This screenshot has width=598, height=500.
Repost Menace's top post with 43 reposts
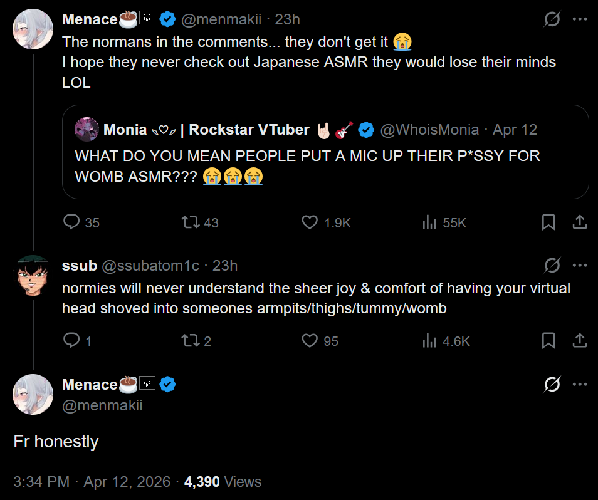click(x=189, y=222)
